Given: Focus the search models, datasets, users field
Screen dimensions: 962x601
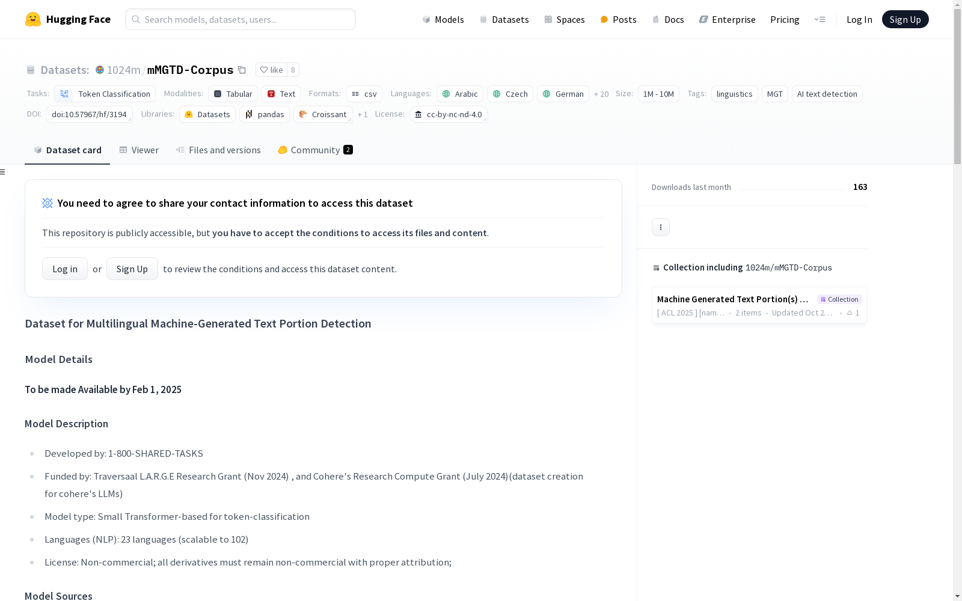Looking at the screenshot, I should (x=240, y=19).
